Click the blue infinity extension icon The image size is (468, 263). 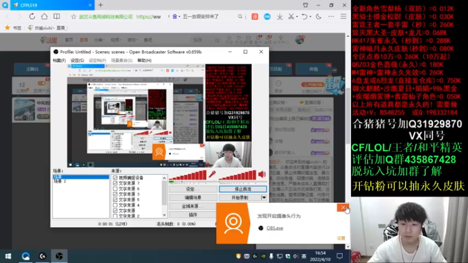pyautogui.click(x=267, y=17)
